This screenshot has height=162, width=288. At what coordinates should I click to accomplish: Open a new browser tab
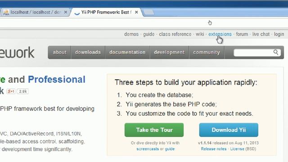click(149, 12)
